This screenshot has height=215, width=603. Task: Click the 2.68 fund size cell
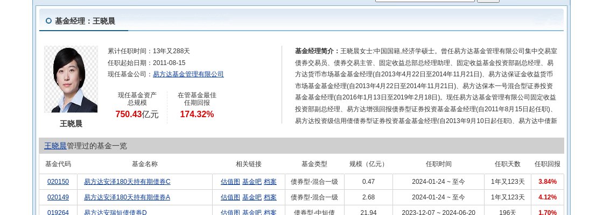(368, 197)
